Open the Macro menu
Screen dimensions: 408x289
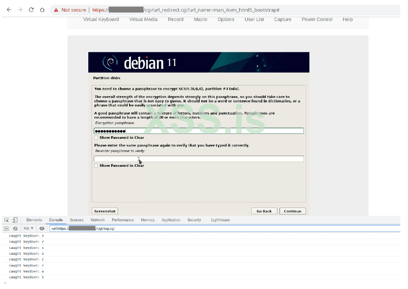pos(201,19)
